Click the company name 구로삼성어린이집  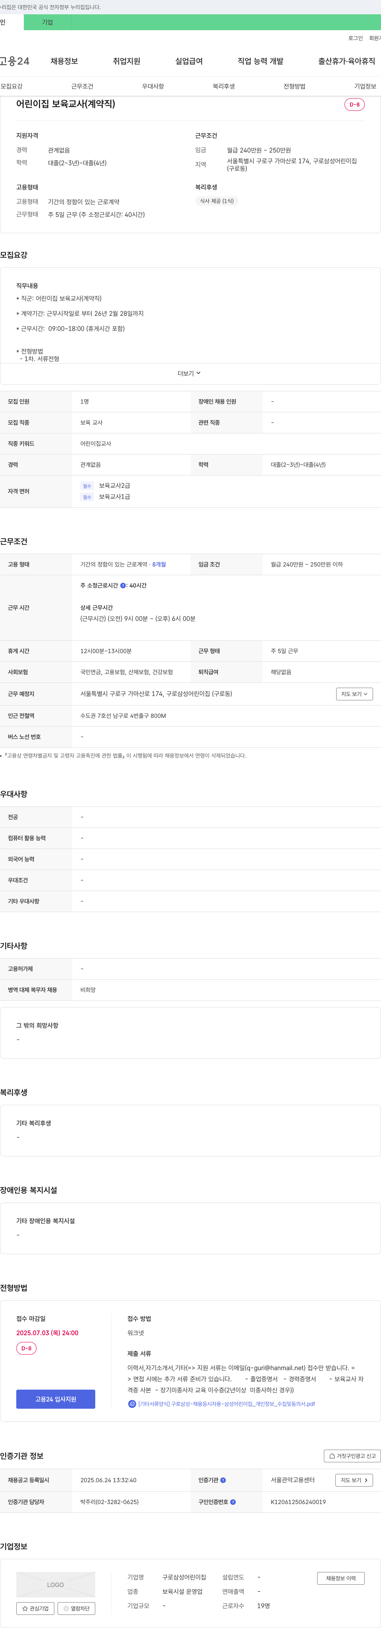point(184,1577)
